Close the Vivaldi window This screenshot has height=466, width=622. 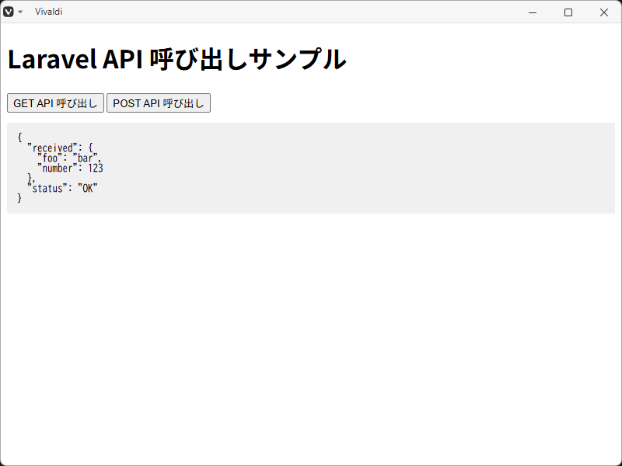click(604, 12)
